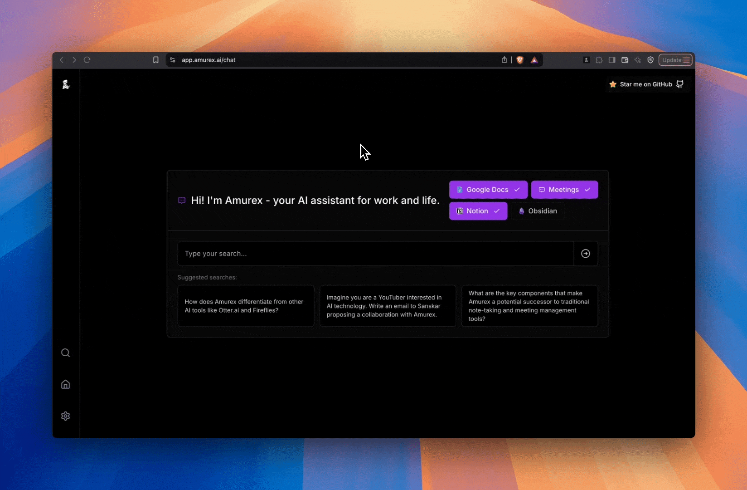Disable the Notion integration
Screen dimensions: 747x490
(x=478, y=211)
